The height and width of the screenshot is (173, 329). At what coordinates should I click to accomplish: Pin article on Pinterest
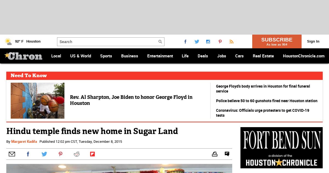pos(60,154)
